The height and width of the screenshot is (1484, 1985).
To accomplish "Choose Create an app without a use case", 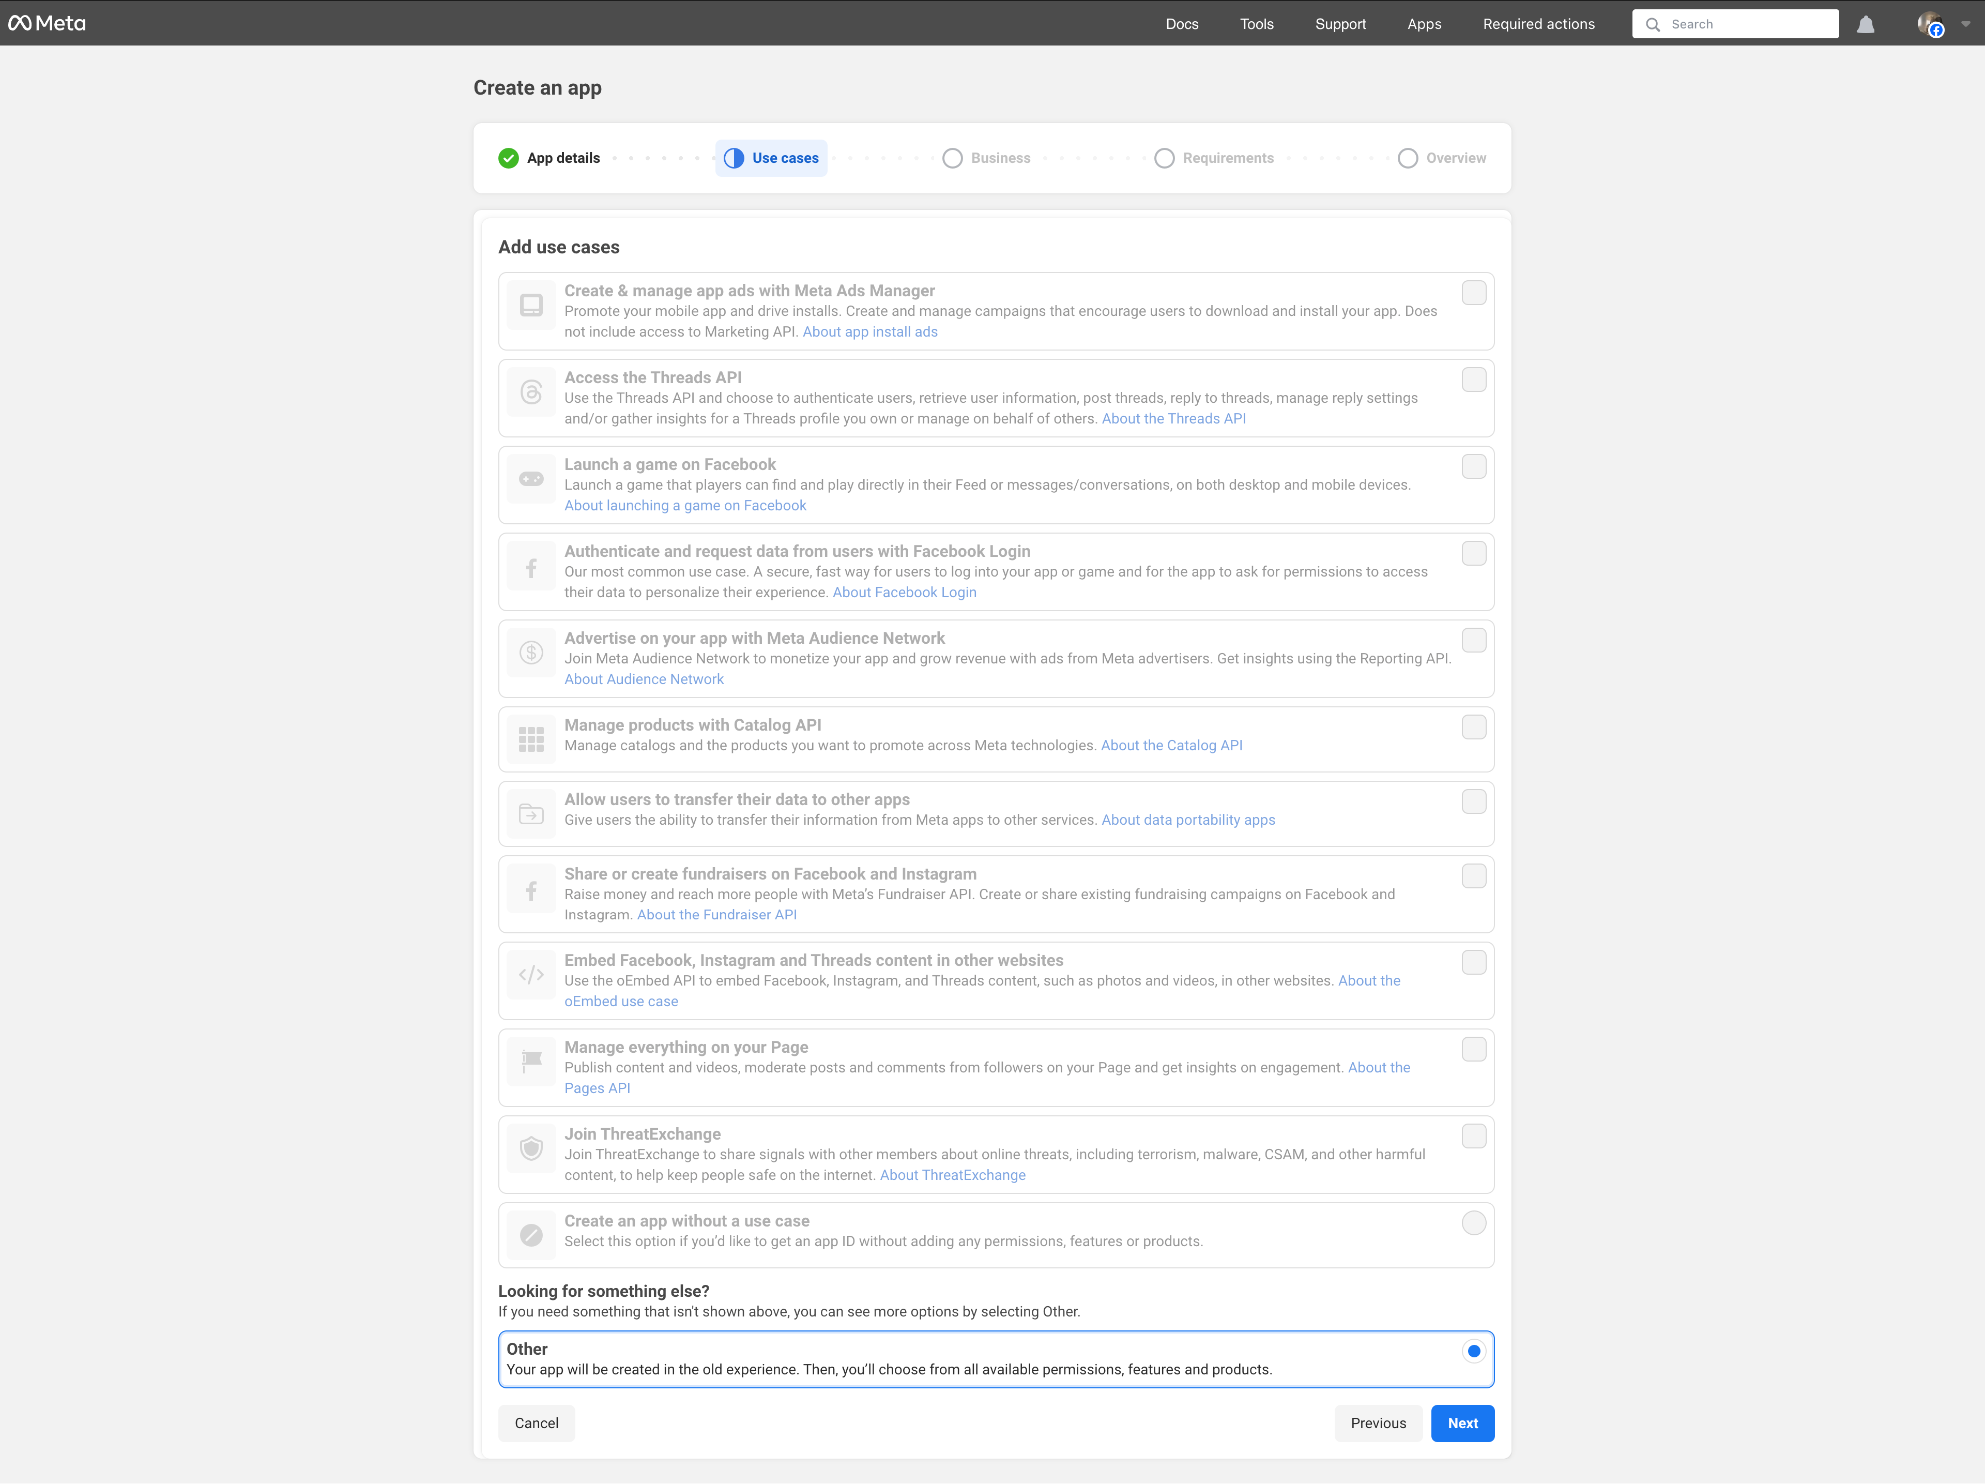I will coord(1473,1223).
